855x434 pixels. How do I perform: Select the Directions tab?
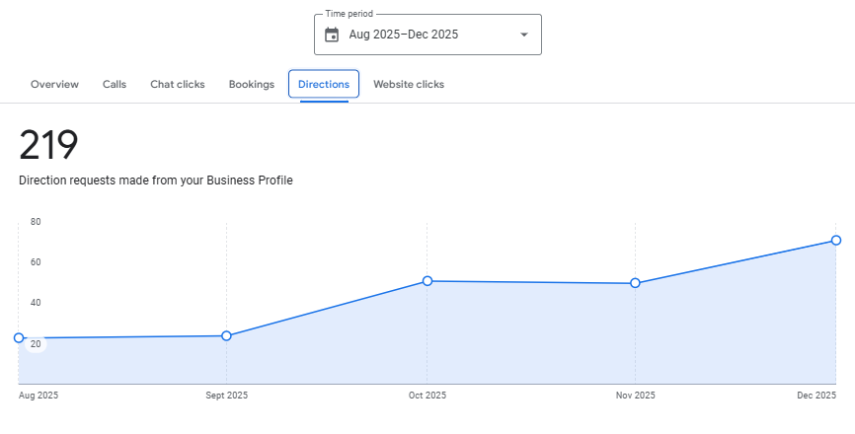click(324, 85)
